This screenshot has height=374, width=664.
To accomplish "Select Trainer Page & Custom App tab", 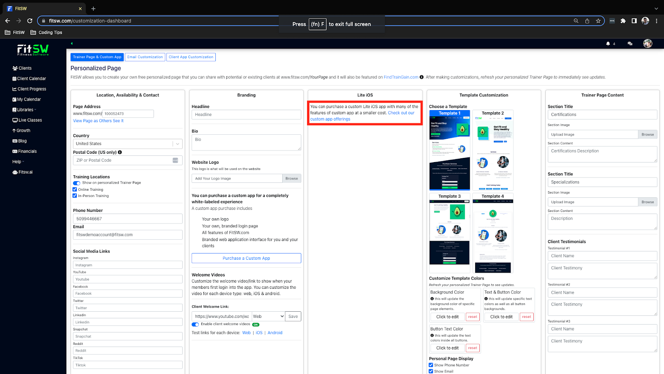I will click(97, 57).
